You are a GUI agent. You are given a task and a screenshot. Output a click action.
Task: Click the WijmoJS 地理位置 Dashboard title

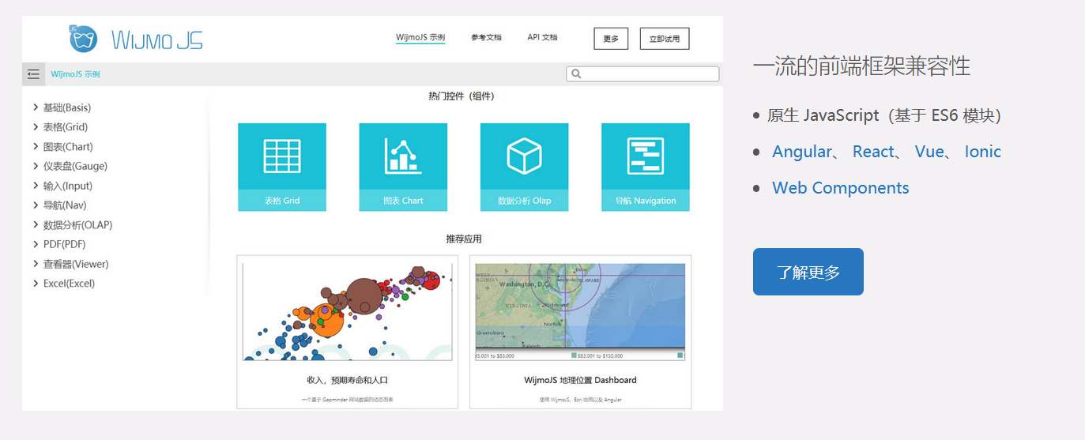(580, 380)
